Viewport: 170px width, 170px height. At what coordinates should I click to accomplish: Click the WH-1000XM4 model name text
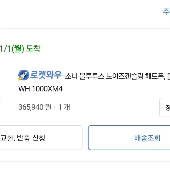click(40, 89)
